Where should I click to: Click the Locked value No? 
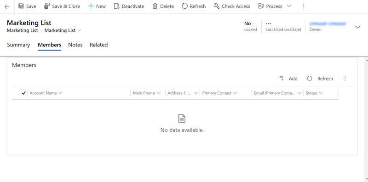(247, 23)
